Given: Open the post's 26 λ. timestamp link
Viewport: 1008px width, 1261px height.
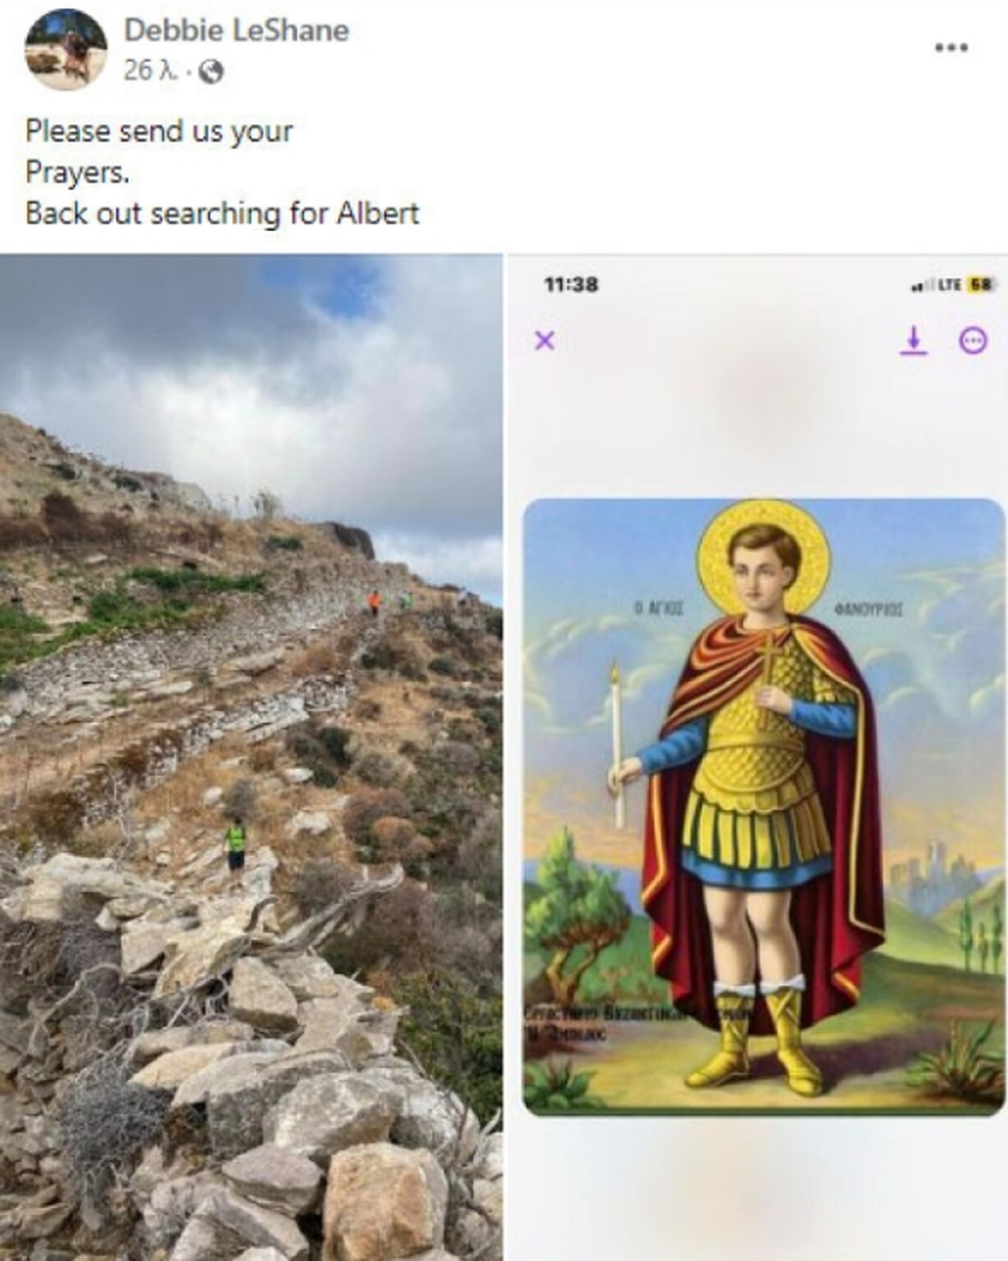Looking at the screenshot, I should pos(151,71).
